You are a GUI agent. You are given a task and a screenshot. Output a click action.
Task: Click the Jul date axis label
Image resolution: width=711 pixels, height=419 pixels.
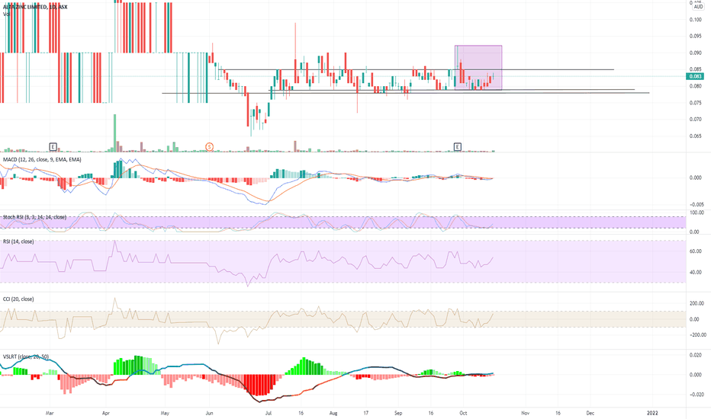click(269, 413)
